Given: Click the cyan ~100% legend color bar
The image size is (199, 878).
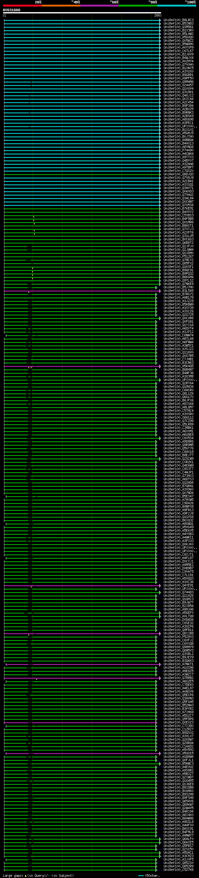Looking at the screenshot, I should pyautogui.click(x=177, y=6).
